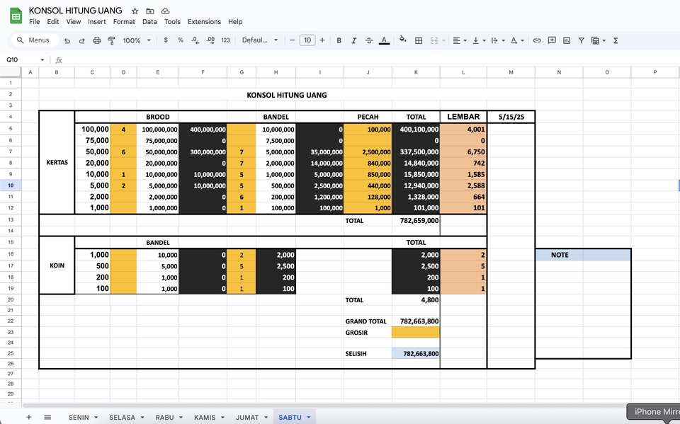Open the borders tool

click(x=418, y=40)
